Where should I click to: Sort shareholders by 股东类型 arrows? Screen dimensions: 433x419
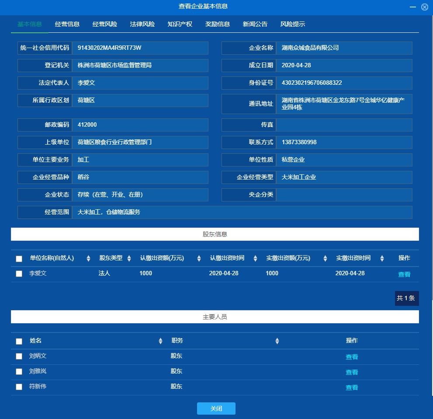[x=129, y=259]
